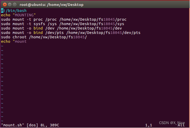Click the path /home/xw/Desktop/fs18045/proc
This screenshot has height=128, width=190.
pyautogui.click(x=93, y=20)
